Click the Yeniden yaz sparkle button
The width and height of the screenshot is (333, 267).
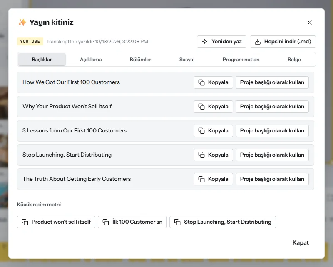pyautogui.click(x=221, y=42)
